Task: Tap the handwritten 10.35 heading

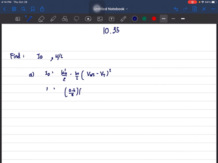Action: point(111,30)
